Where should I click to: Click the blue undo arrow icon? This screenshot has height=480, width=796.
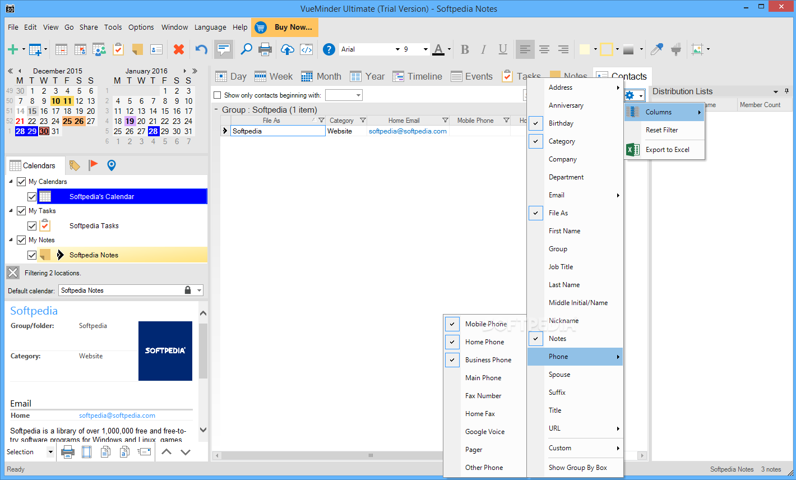click(x=201, y=49)
